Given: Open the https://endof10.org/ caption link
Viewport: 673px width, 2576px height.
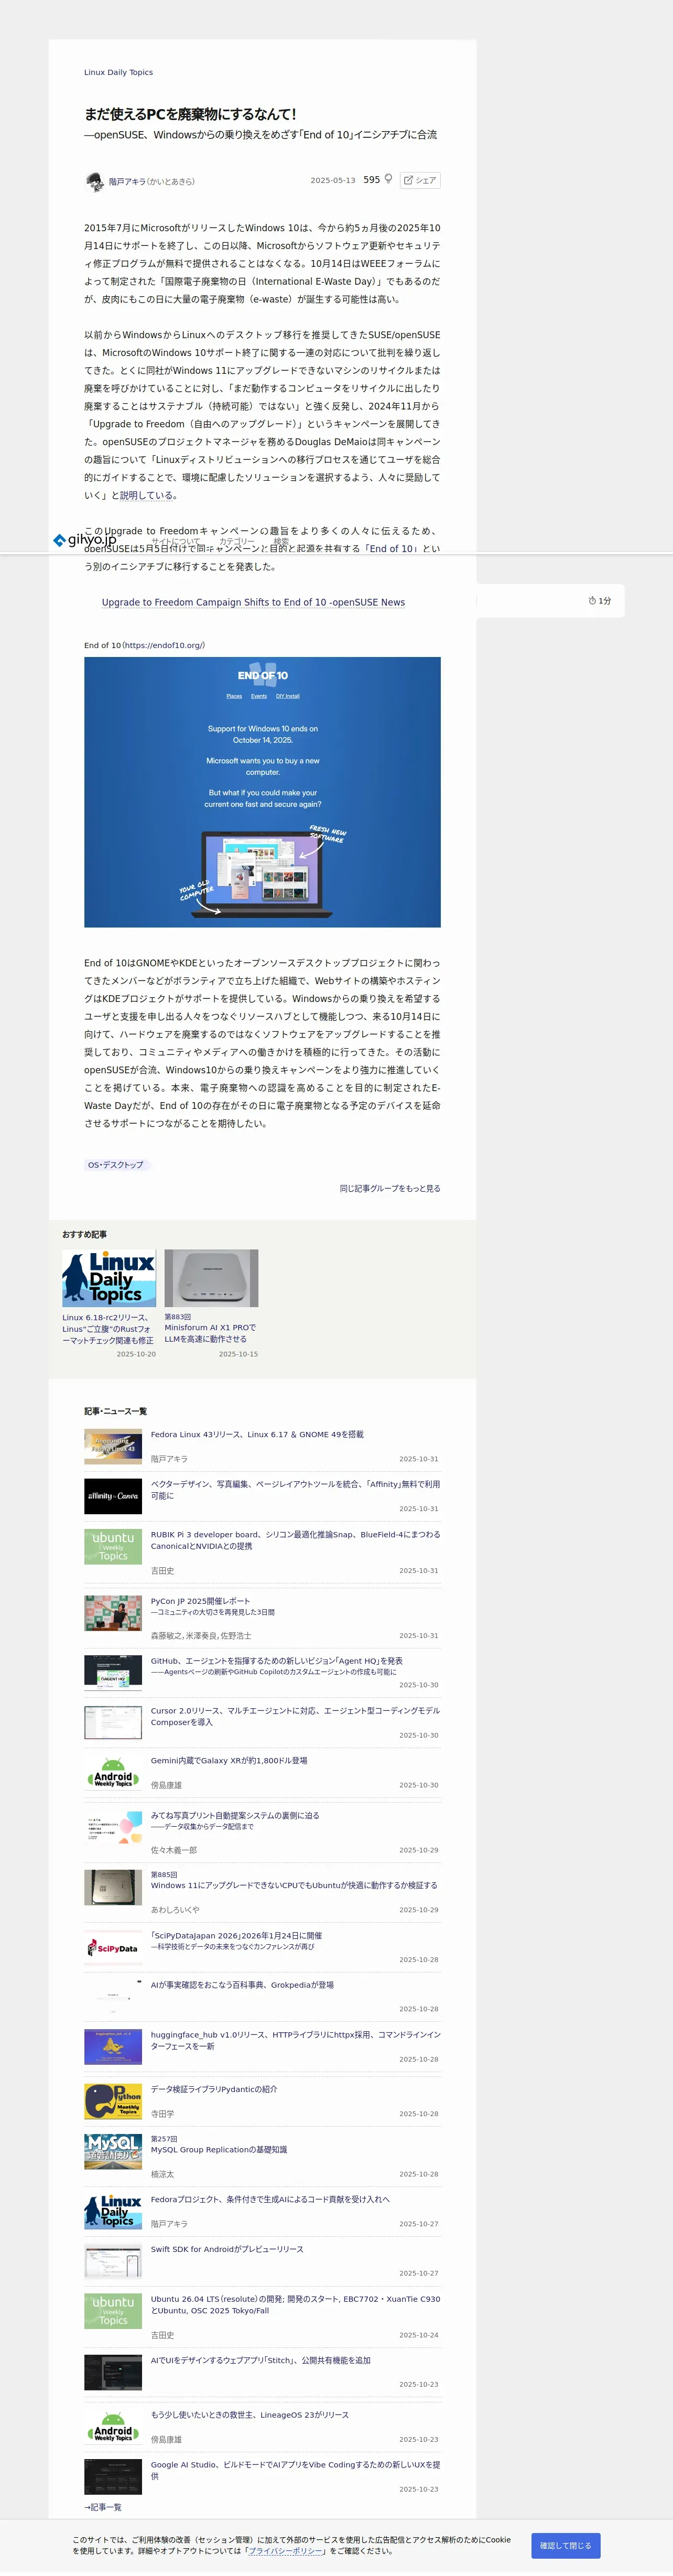Looking at the screenshot, I should tap(163, 645).
